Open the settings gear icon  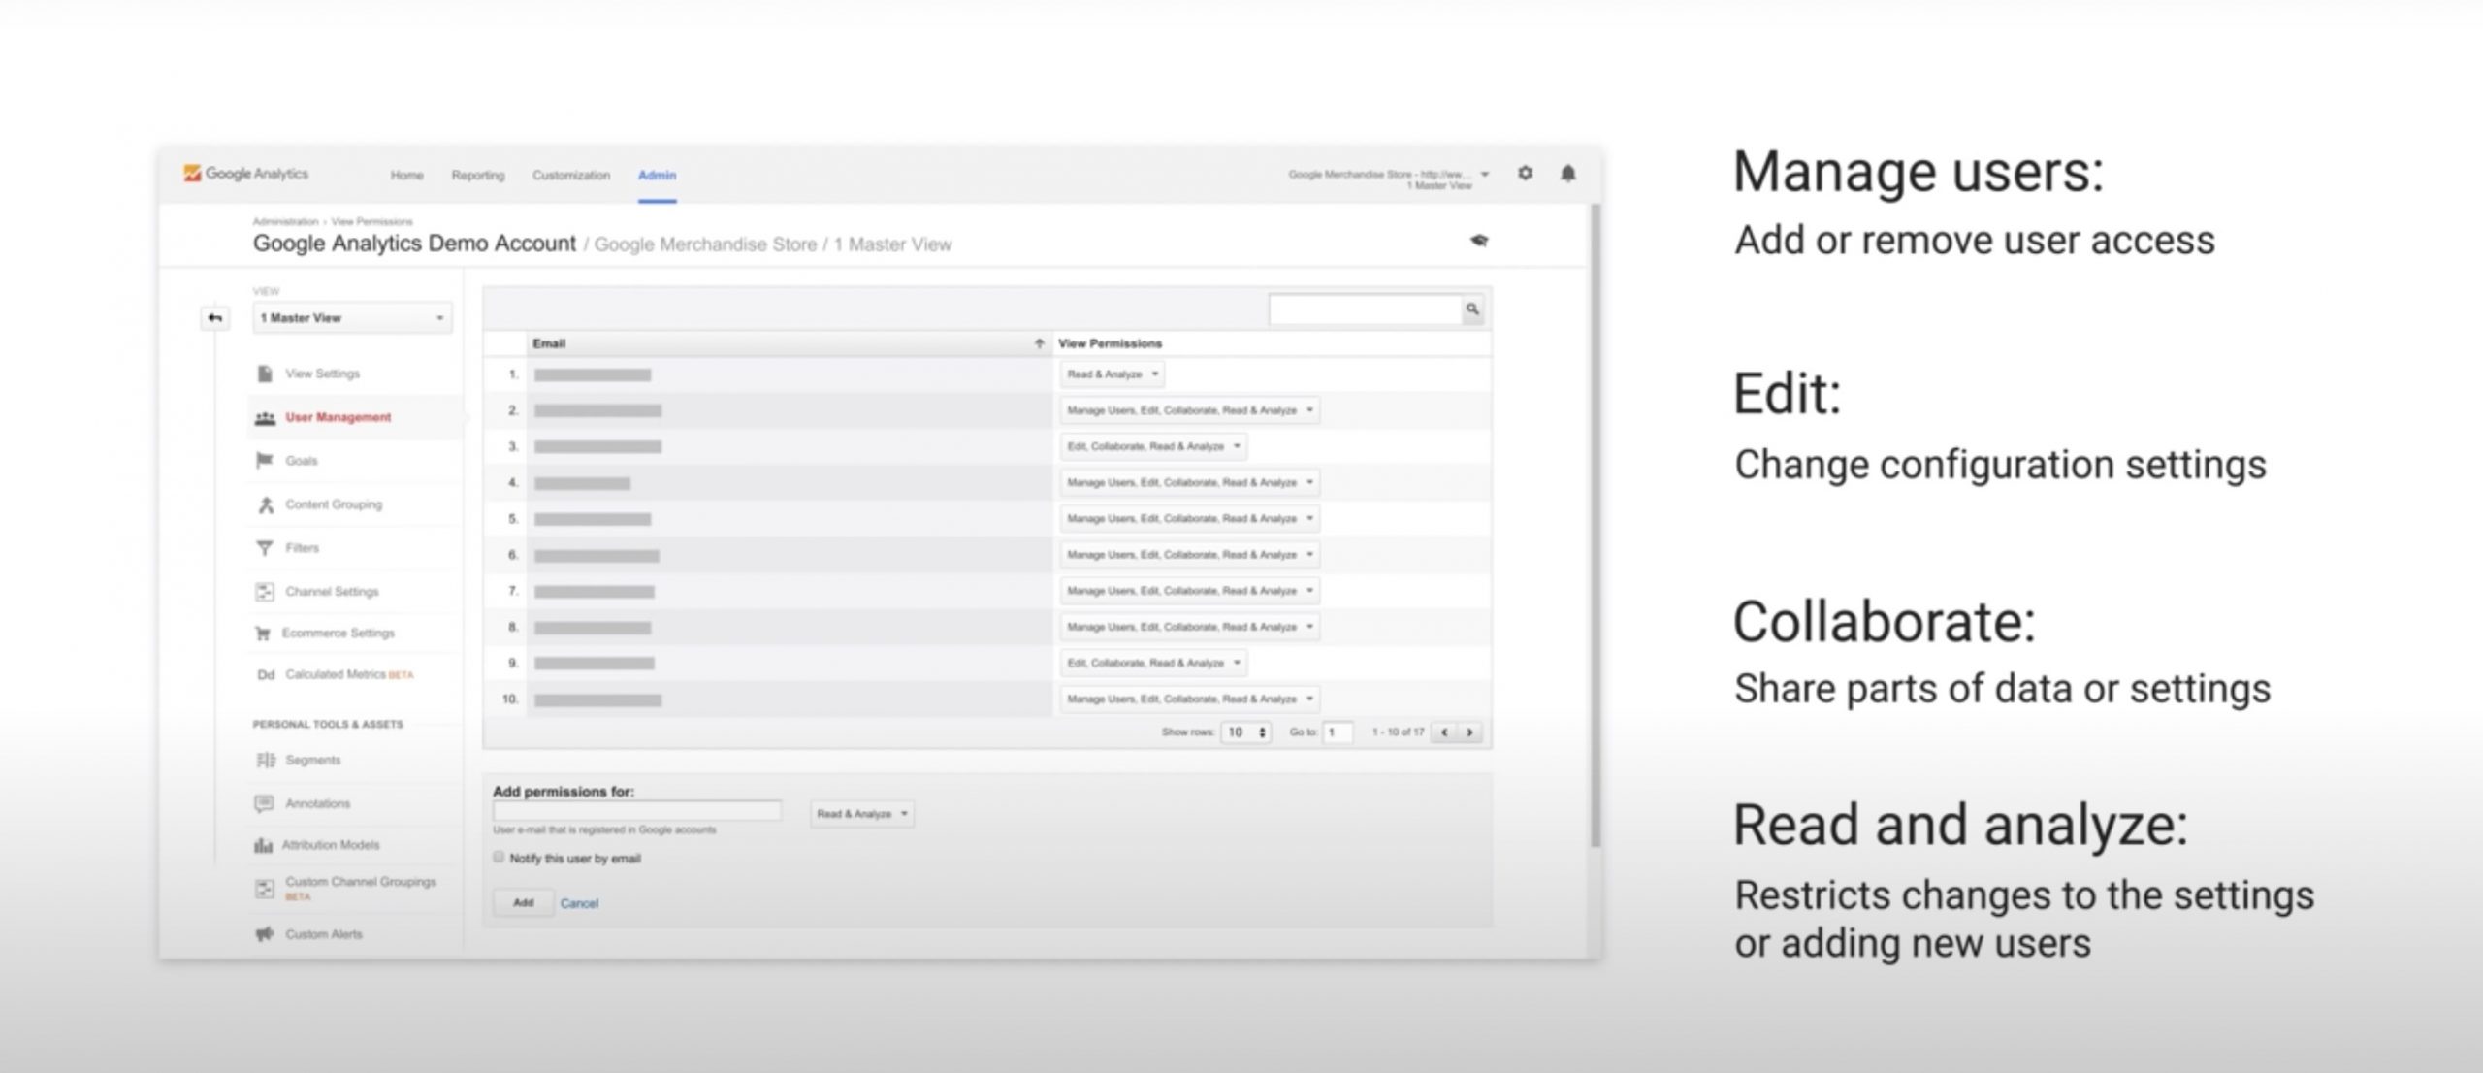pyautogui.click(x=1525, y=173)
